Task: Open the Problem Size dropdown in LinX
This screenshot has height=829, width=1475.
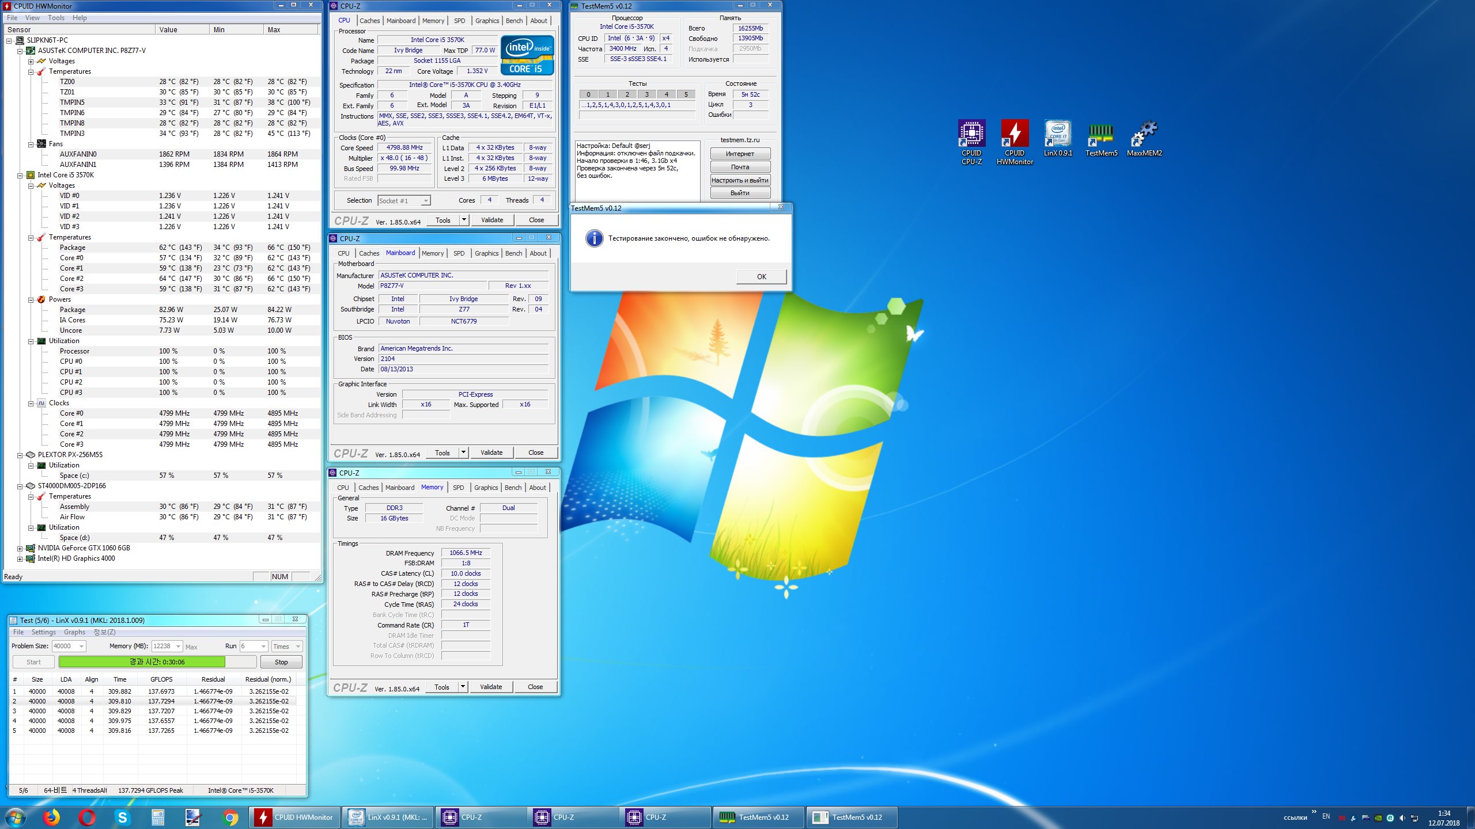Action: pos(81,647)
